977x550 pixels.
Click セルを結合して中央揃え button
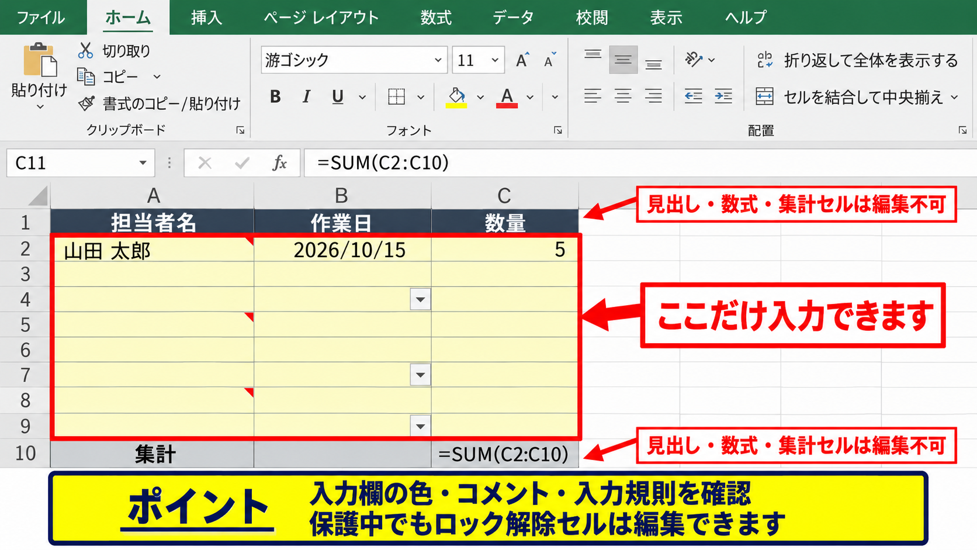coord(857,97)
